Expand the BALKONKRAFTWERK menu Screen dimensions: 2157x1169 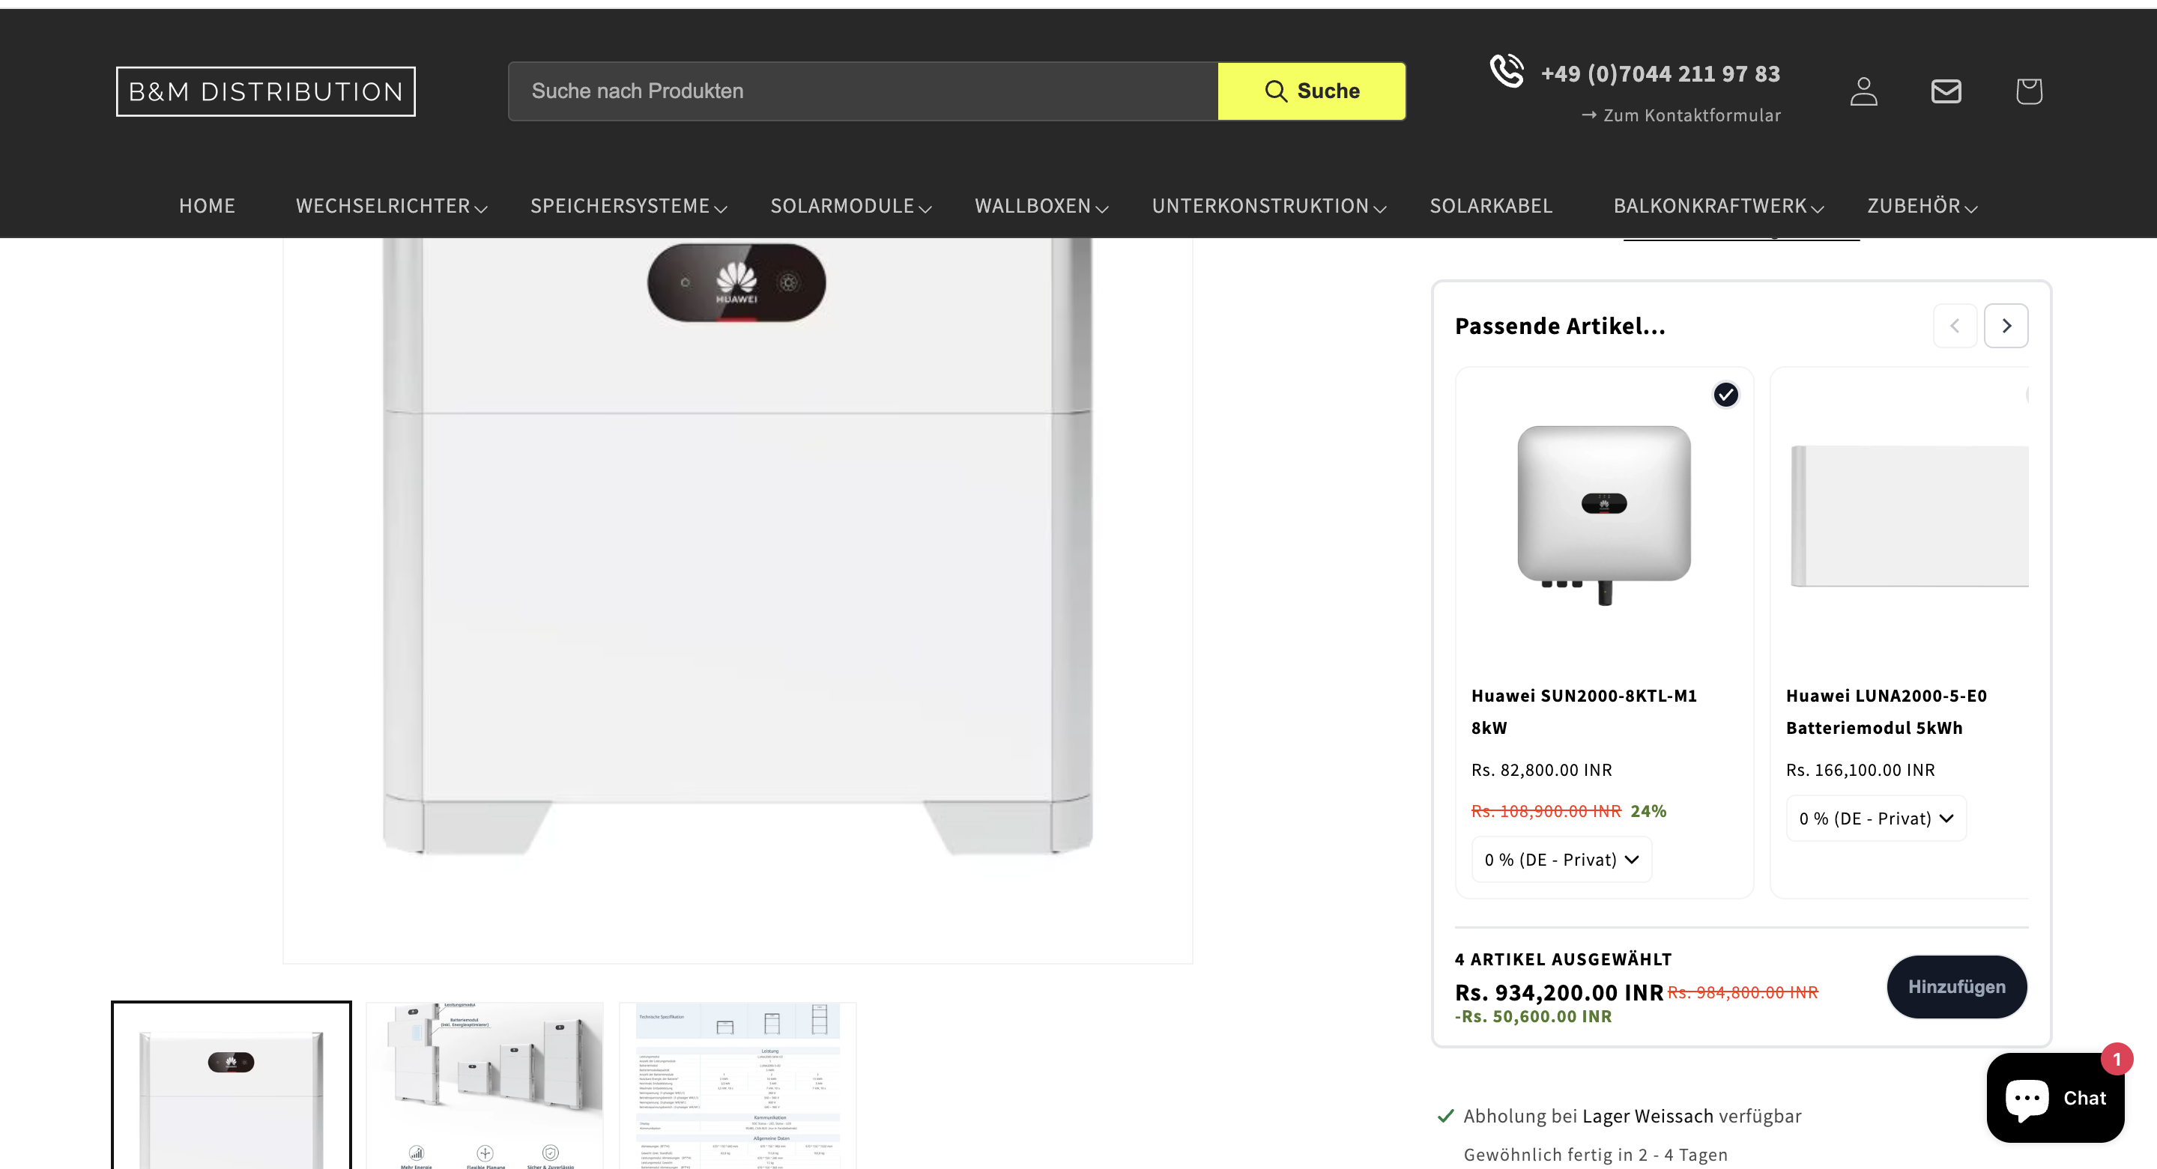point(1718,206)
